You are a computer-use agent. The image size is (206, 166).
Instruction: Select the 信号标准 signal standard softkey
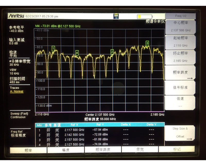click(x=180, y=88)
